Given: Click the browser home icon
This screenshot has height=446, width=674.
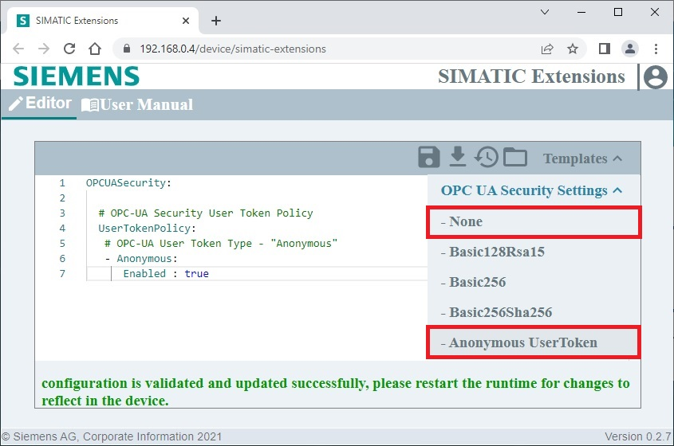Looking at the screenshot, I should click(95, 49).
